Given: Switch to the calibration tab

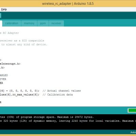Looking at the screenshot, I should 12,23.
